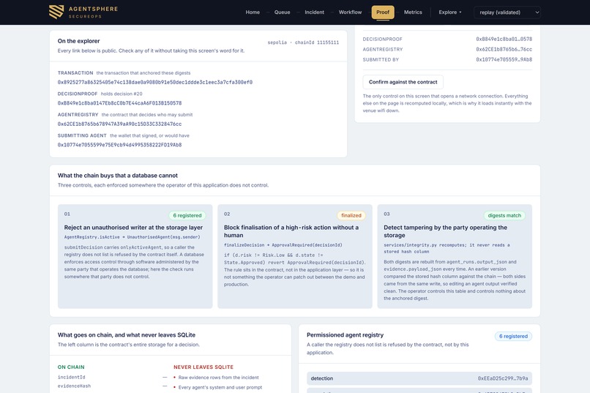
Task: Click the On the explorer heading
Action: pos(78,41)
